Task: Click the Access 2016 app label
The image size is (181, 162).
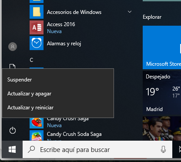Action: click(x=61, y=24)
